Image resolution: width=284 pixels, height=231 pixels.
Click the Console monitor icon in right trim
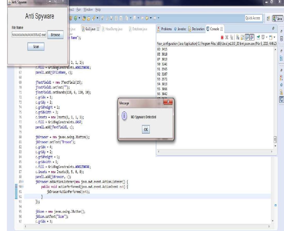[x=281, y=99]
